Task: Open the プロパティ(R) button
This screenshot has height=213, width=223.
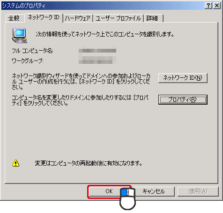Action: click(183, 99)
